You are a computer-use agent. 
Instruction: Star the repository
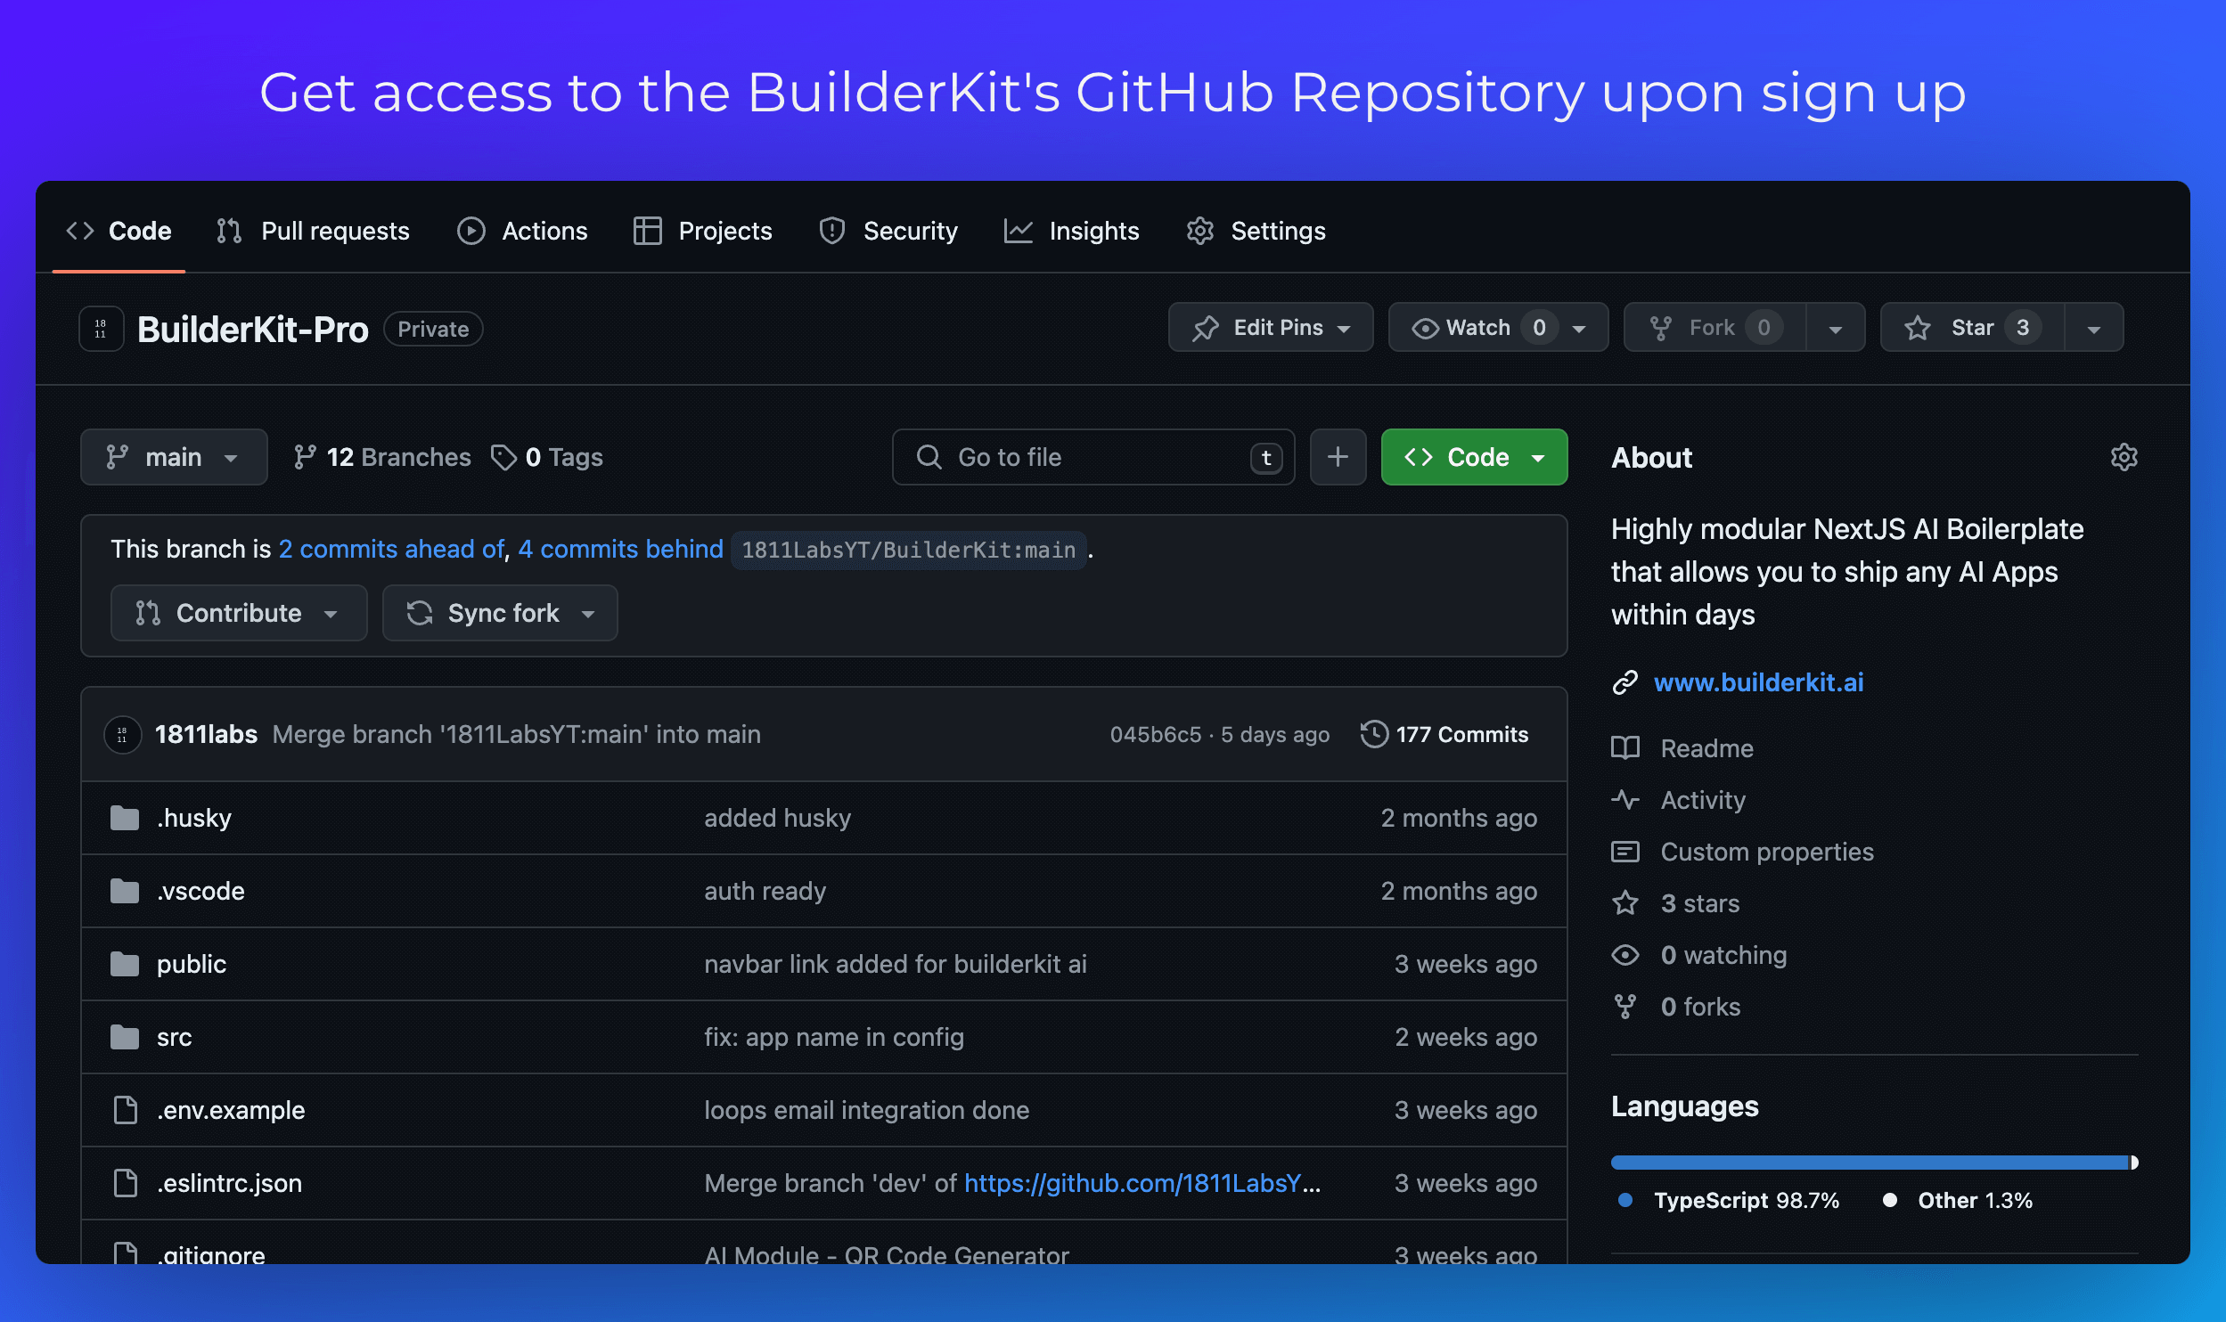pyautogui.click(x=1973, y=328)
